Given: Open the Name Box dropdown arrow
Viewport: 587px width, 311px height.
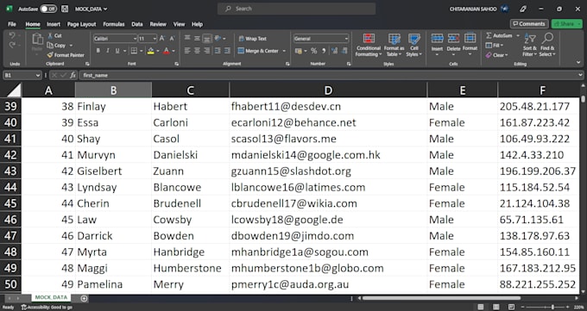Looking at the screenshot, I should pos(37,75).
